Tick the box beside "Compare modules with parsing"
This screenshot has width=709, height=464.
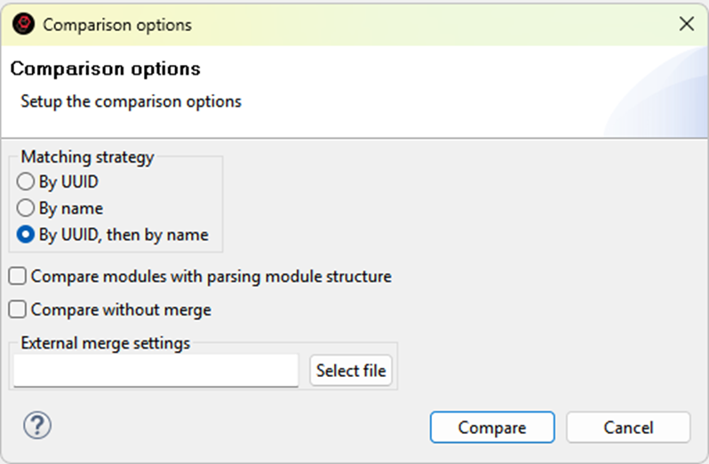(18, 276)
